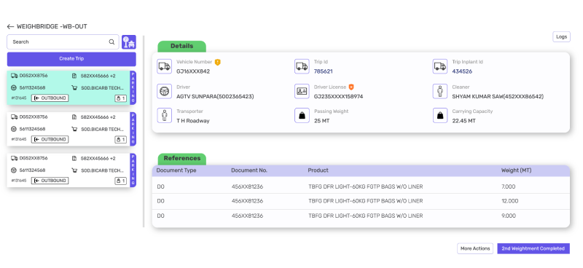Click trip number #131645 in the highlighted green card

click(x=19, y=98)
